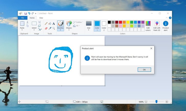Pick the white color swatch
The width and height of the screenshot is (186, 111).
pyautogui.click(x=109, y=26)
